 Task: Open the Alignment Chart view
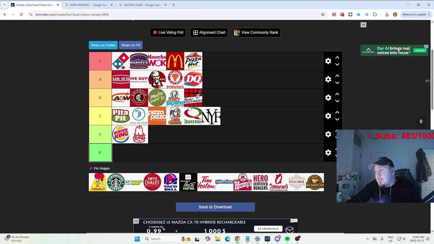[x=209, y=33]
